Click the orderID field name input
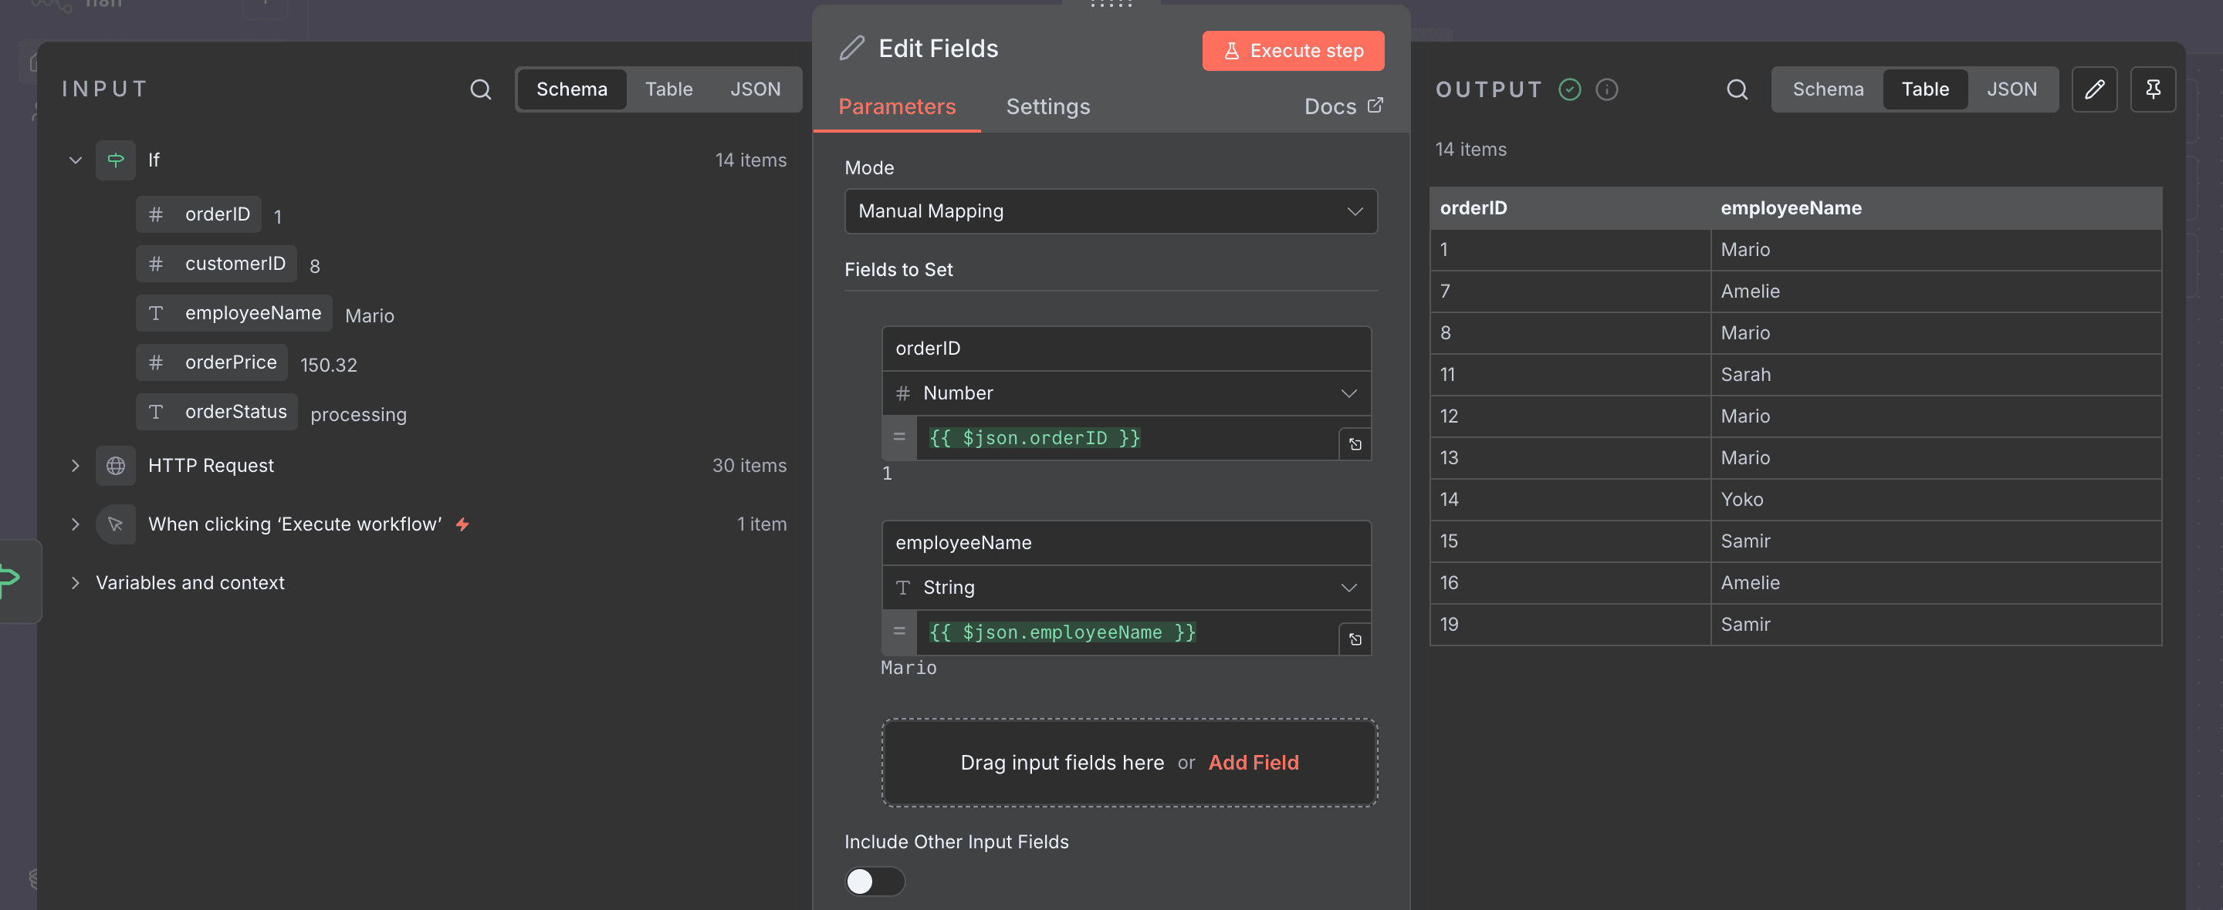 click(x=1126, y=349)
